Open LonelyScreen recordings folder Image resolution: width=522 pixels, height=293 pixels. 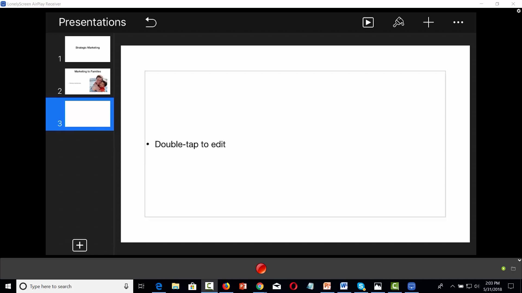[x=514, y=269]
